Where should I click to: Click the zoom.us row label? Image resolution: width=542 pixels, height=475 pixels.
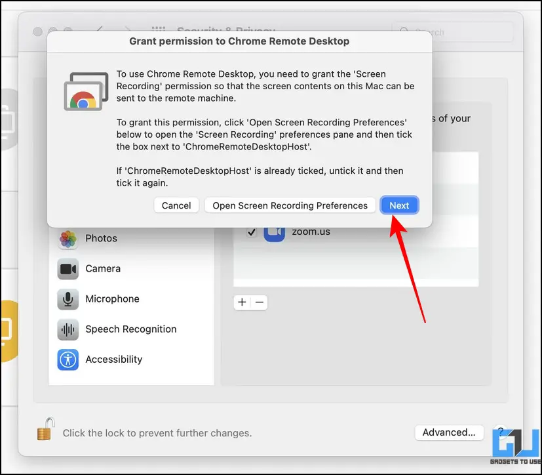pyautogui.click(x=311, y=232)
